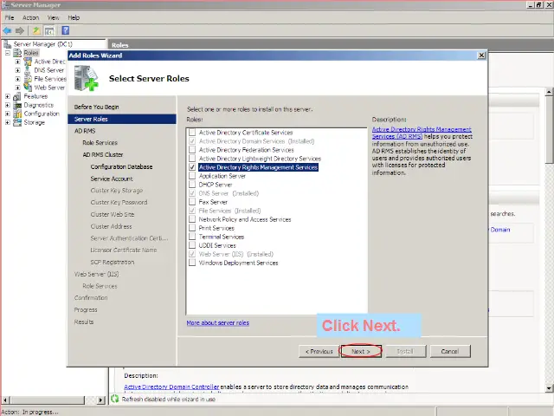Uncheck Active Directory Rights Management Services
The width and height of the screenshot is (554, 416).
pos(192,167)
